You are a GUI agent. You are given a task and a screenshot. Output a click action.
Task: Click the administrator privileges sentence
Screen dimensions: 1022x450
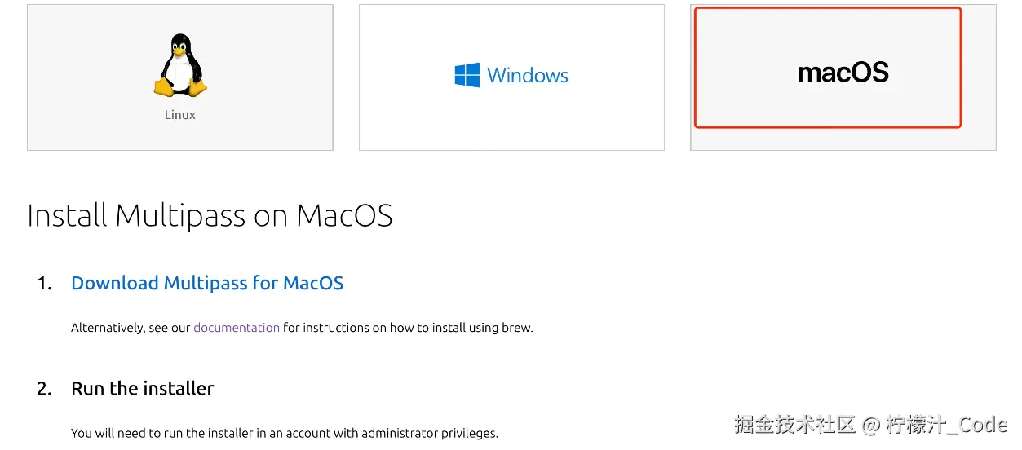point(285,433)
